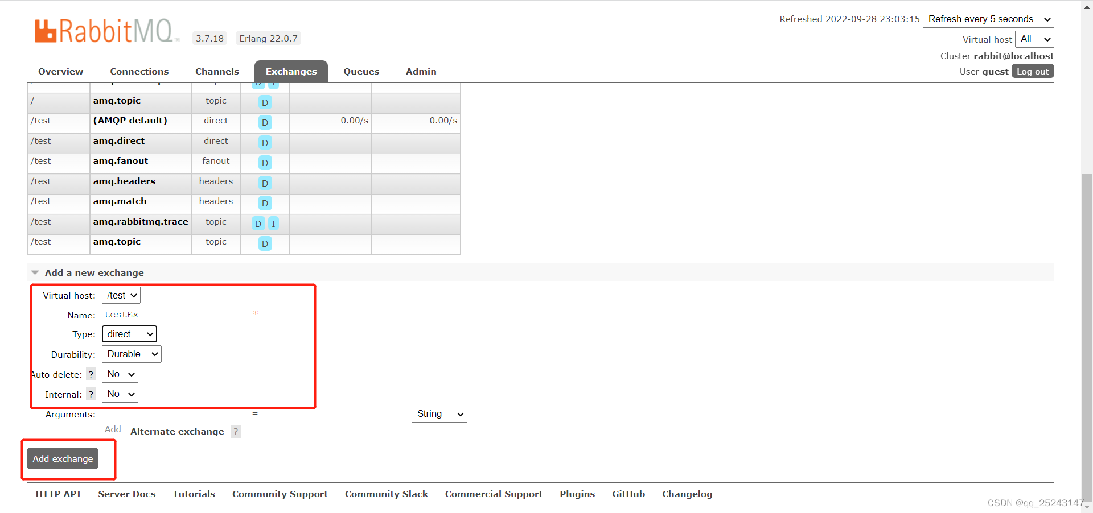Image resolution: width=1093 pixels, height=513 pixels.
Task: Click the D badge on /test amq.match row
Action: tap(265, 203)
